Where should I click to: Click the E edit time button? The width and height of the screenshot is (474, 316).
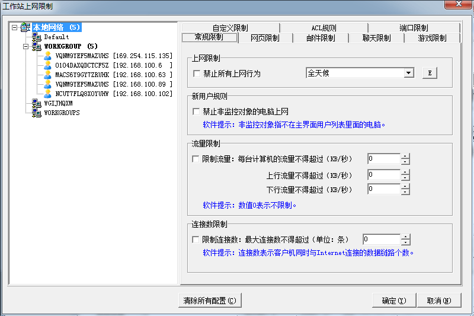point(430,73)
